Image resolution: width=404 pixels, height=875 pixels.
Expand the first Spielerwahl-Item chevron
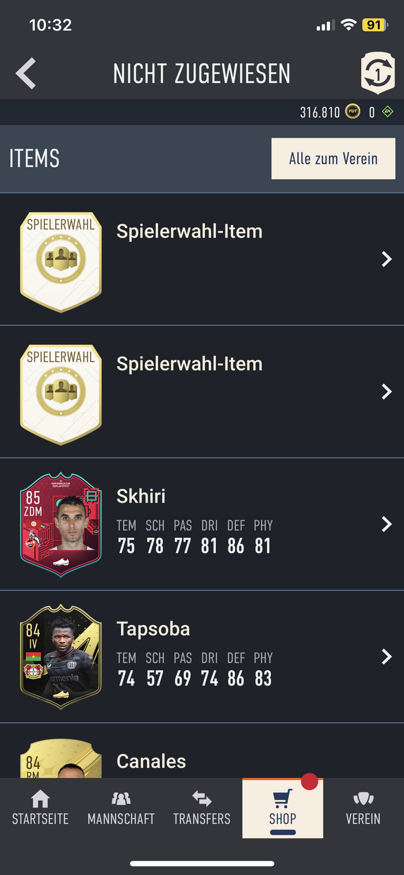387,259
